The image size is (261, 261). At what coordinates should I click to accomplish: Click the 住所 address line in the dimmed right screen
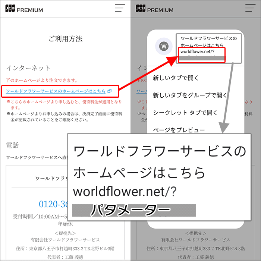tap(196, 249)
